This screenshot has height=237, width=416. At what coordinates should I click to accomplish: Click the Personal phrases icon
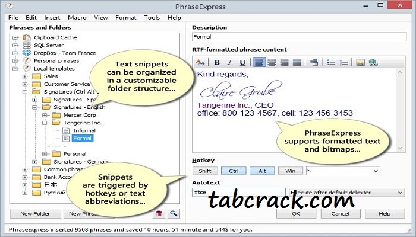click(27, 60)
